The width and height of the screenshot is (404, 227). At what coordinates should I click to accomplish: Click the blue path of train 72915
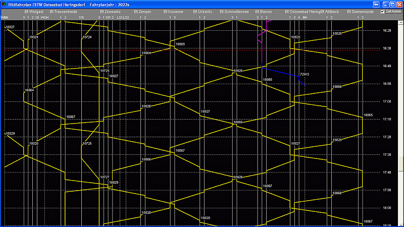pyautogui.click(x=280, y=72)
